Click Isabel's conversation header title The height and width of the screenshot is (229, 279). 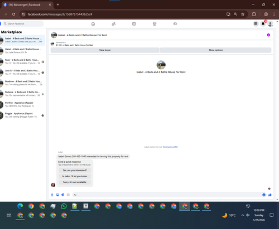coord(83,35)
